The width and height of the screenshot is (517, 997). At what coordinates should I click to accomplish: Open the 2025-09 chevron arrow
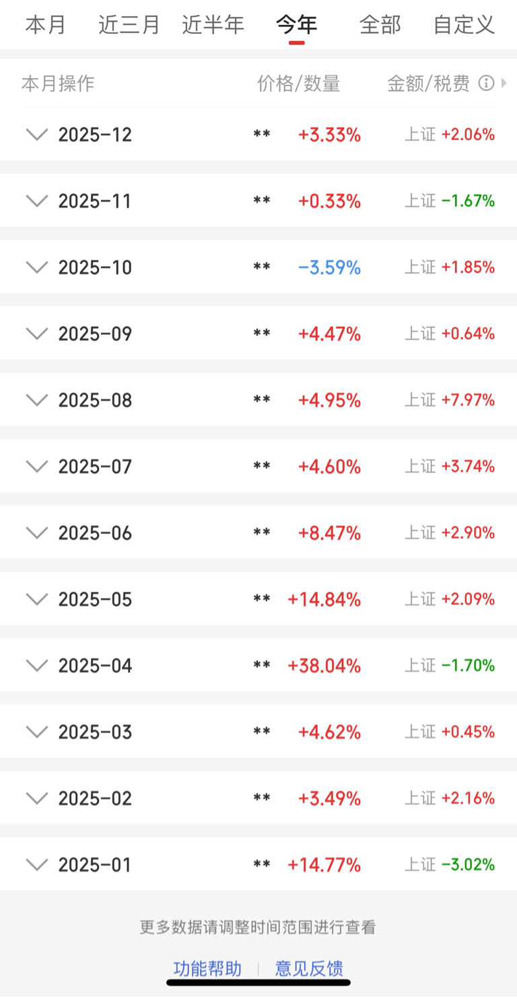pyautogui.click(x=36, y=333)
